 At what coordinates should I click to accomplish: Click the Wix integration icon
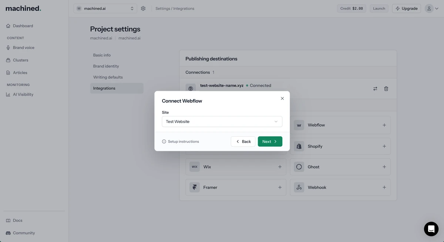[195, 167]
